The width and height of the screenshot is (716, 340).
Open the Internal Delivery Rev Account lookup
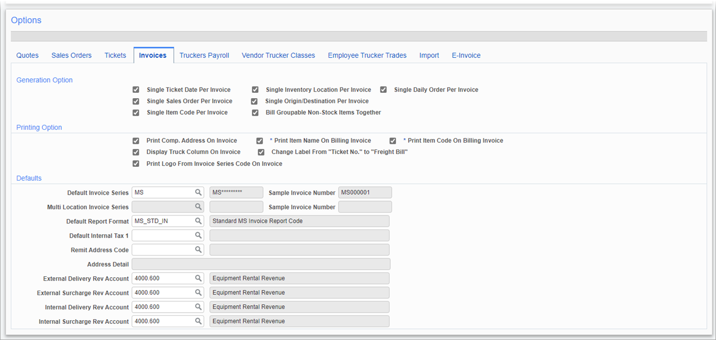tap(198, 306)
